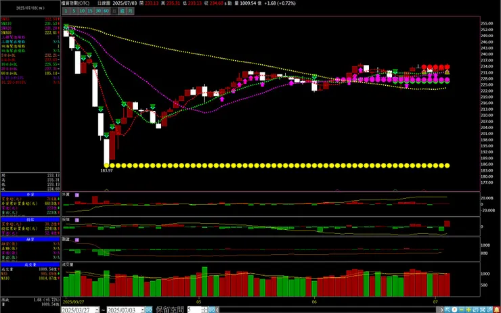Toggle the purple square in 投信 panel
Screen dimensions: 501x313
pos(77,220)
